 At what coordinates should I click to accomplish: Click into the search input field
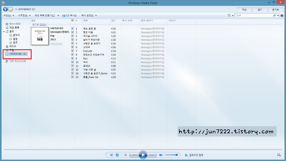pyautogui.click(x=254, y=15)
